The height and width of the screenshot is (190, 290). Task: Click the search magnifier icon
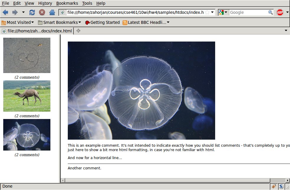click(x=270, y=12)
